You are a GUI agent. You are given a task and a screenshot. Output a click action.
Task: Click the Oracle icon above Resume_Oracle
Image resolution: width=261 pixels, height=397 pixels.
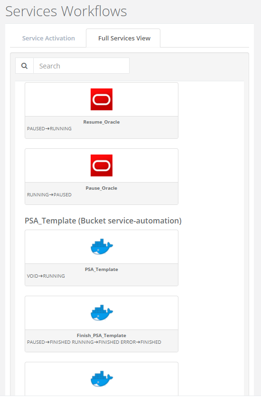(x=102, y=99)
